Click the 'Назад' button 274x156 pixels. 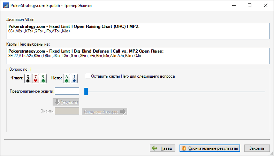click(x=162, y=148)
